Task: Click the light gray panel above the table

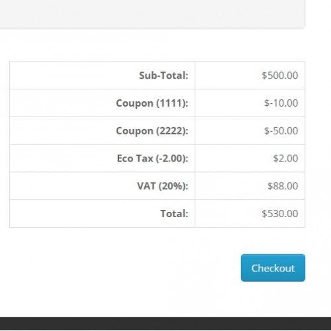Action: [152, 14]
